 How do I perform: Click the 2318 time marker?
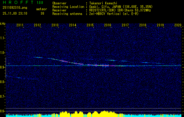(143, 25)
